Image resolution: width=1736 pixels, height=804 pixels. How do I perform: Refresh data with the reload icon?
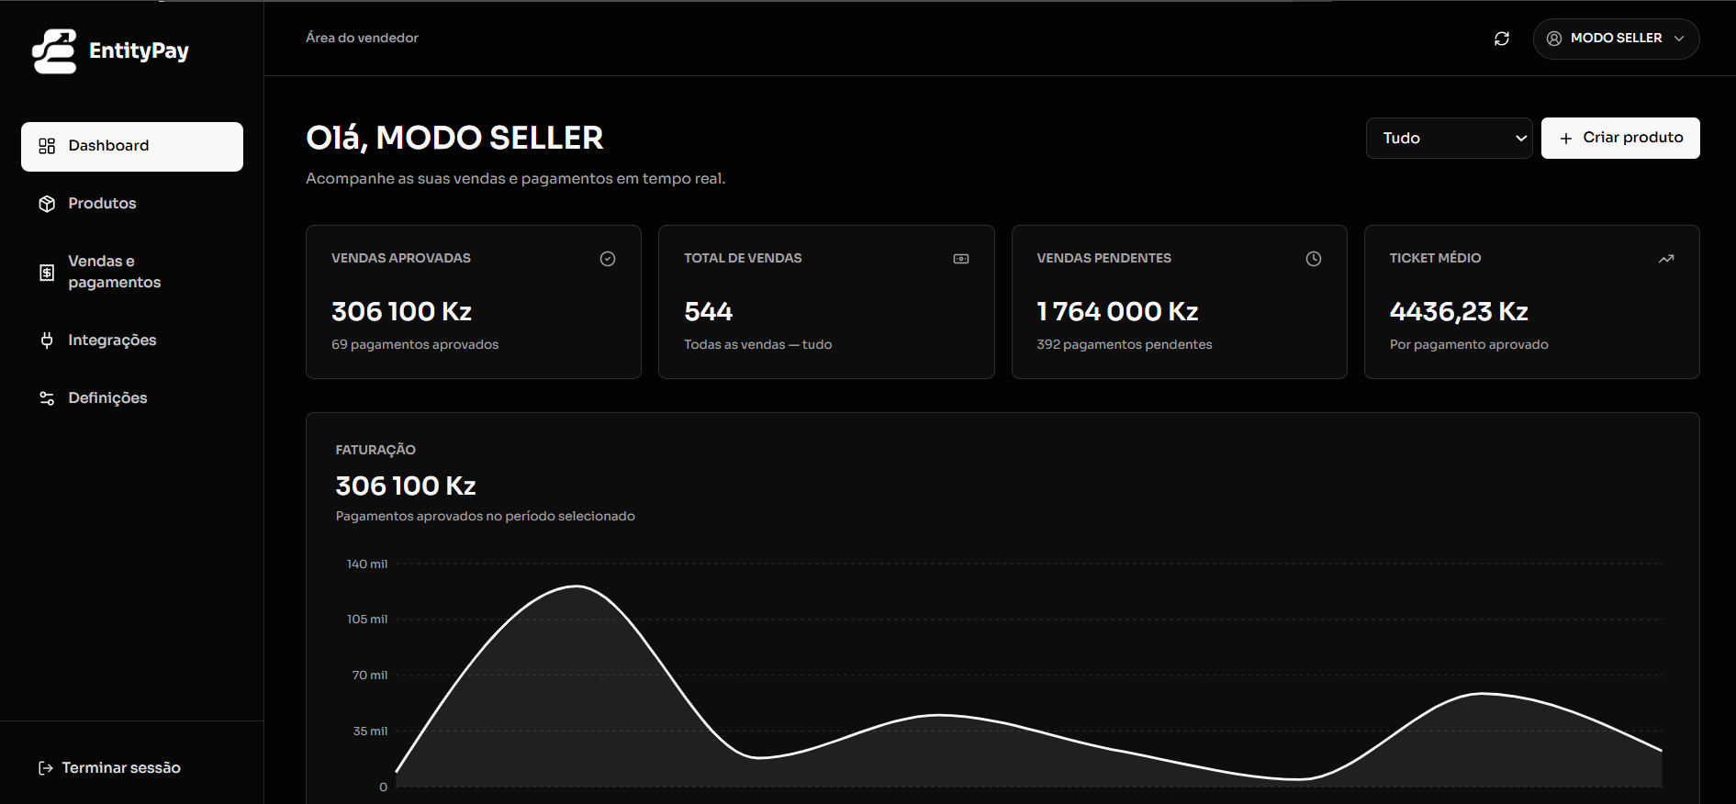coord(1502,39)
